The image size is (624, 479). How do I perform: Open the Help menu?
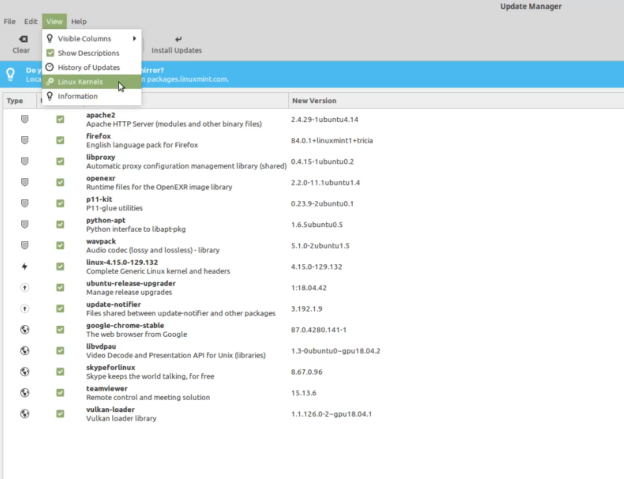click(x=79, y=21)
